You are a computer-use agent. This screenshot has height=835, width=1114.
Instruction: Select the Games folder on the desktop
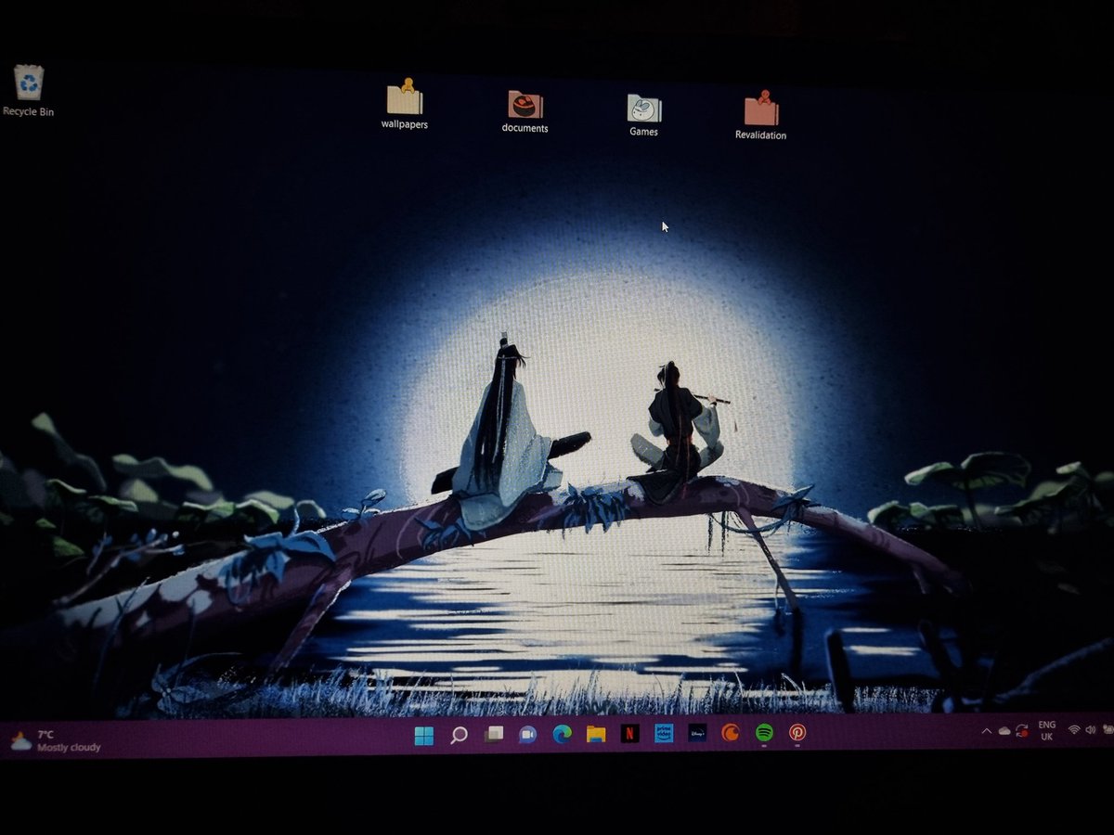[643, 115]
